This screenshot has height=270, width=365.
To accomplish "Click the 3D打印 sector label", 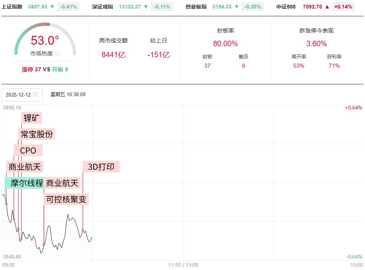I will click(101, 167).
